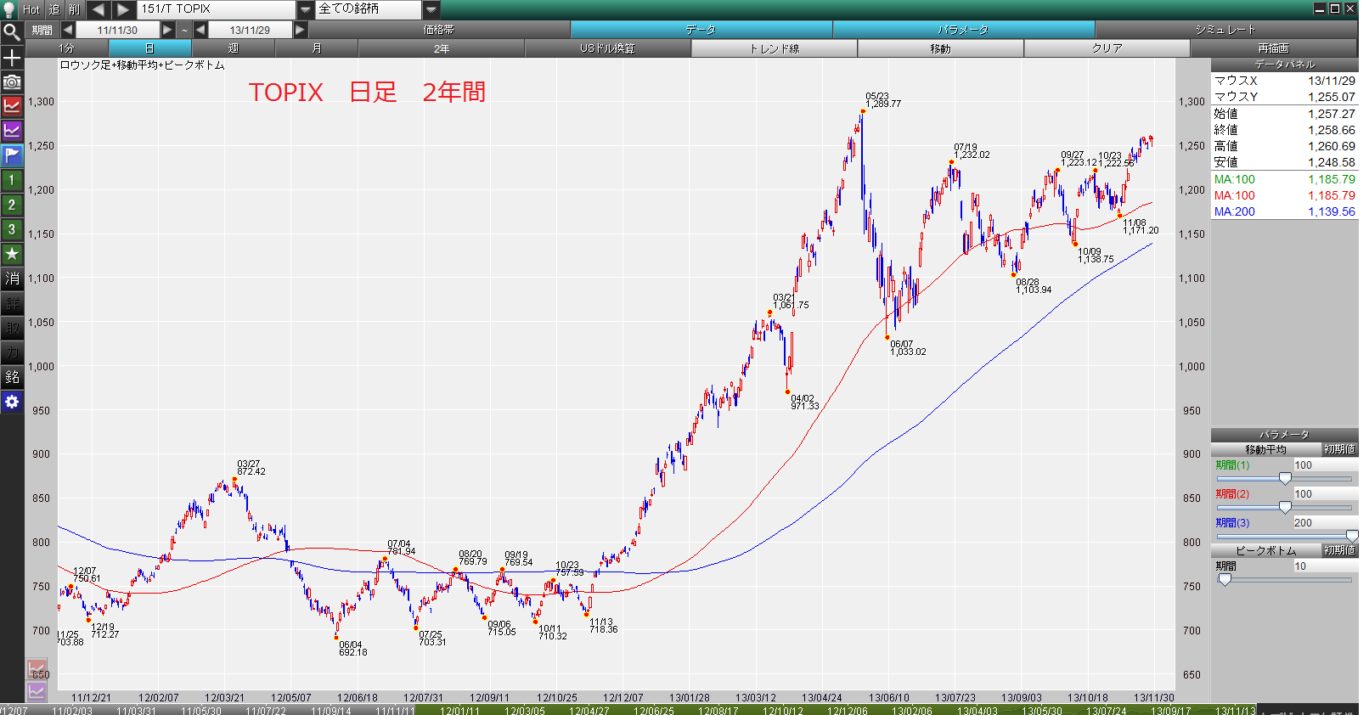Select the 価格帯 tab

(x=439, y=30)
